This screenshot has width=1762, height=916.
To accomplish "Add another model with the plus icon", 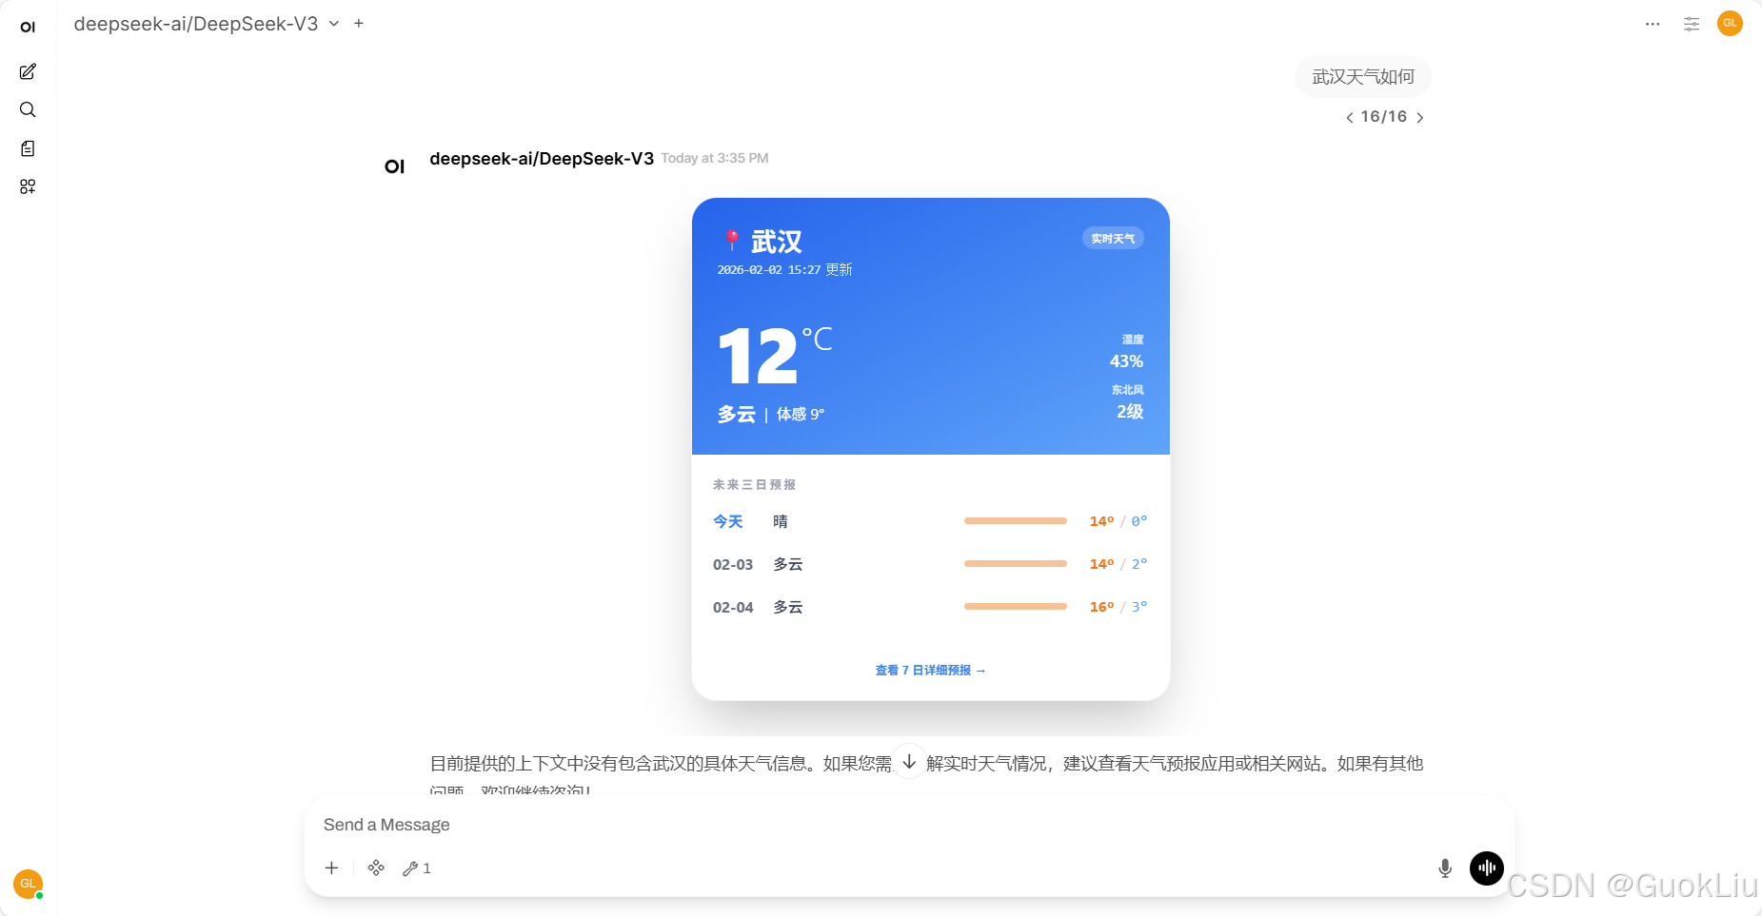I will [359, 23].
